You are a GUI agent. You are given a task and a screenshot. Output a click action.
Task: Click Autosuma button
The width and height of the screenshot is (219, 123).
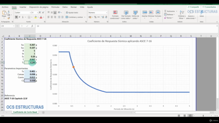pos(170,11)
